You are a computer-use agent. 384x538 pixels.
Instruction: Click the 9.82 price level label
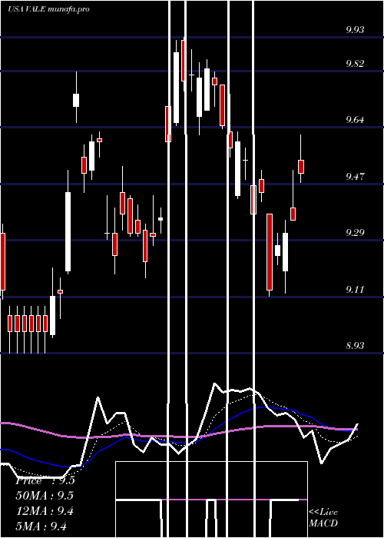tap(355, 64)
